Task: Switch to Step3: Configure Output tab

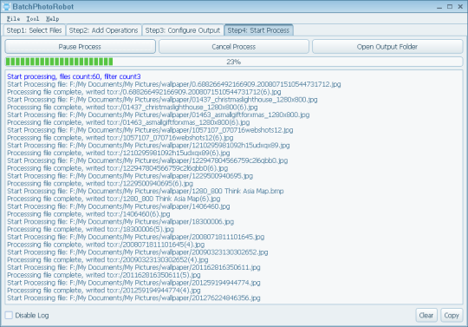Action: coord(183,30)
